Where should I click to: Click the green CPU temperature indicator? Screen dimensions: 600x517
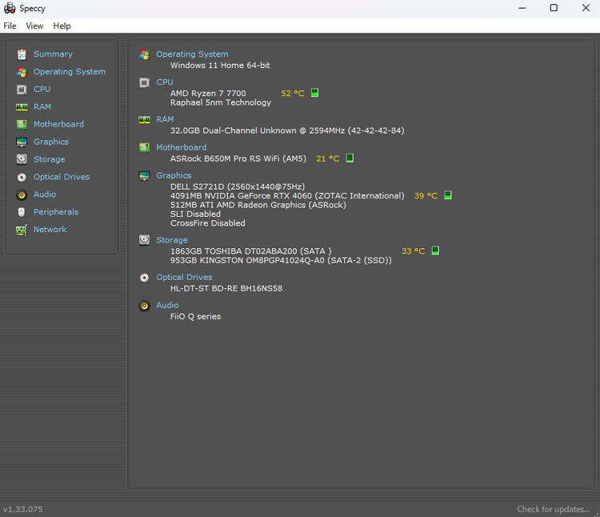coord(314,93)
